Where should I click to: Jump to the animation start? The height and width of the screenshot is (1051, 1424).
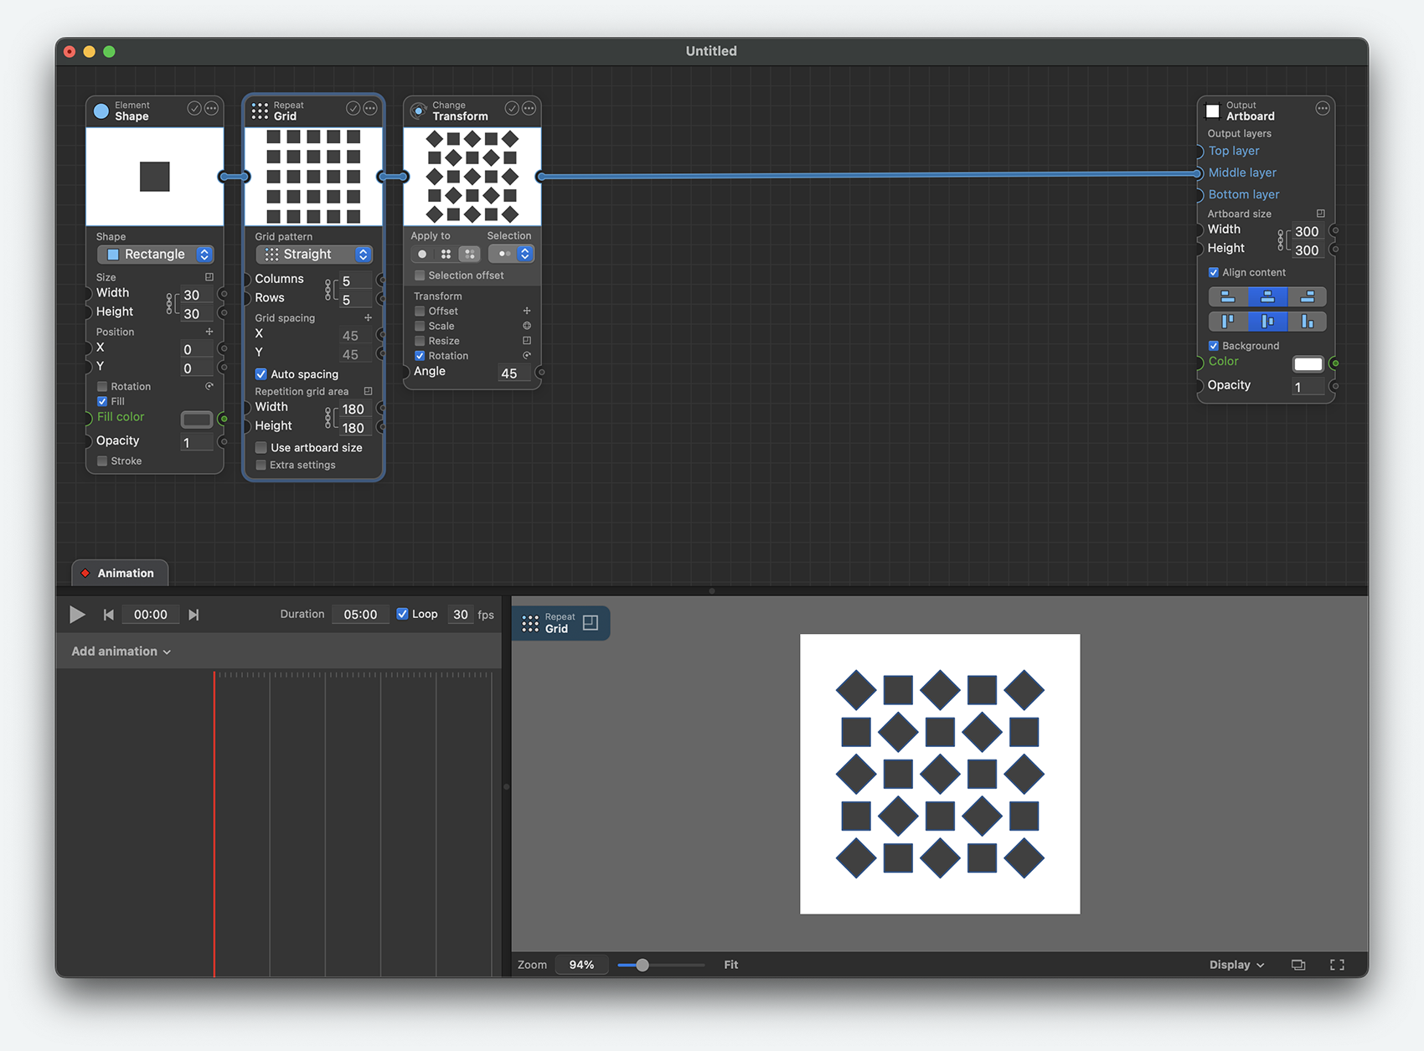click(x=108, y=615)
